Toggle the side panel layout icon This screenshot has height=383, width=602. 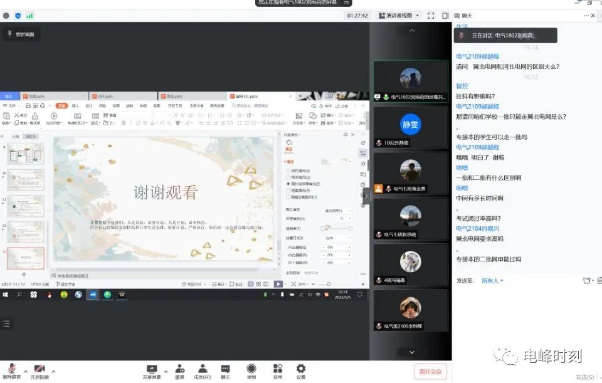[445, 16]
